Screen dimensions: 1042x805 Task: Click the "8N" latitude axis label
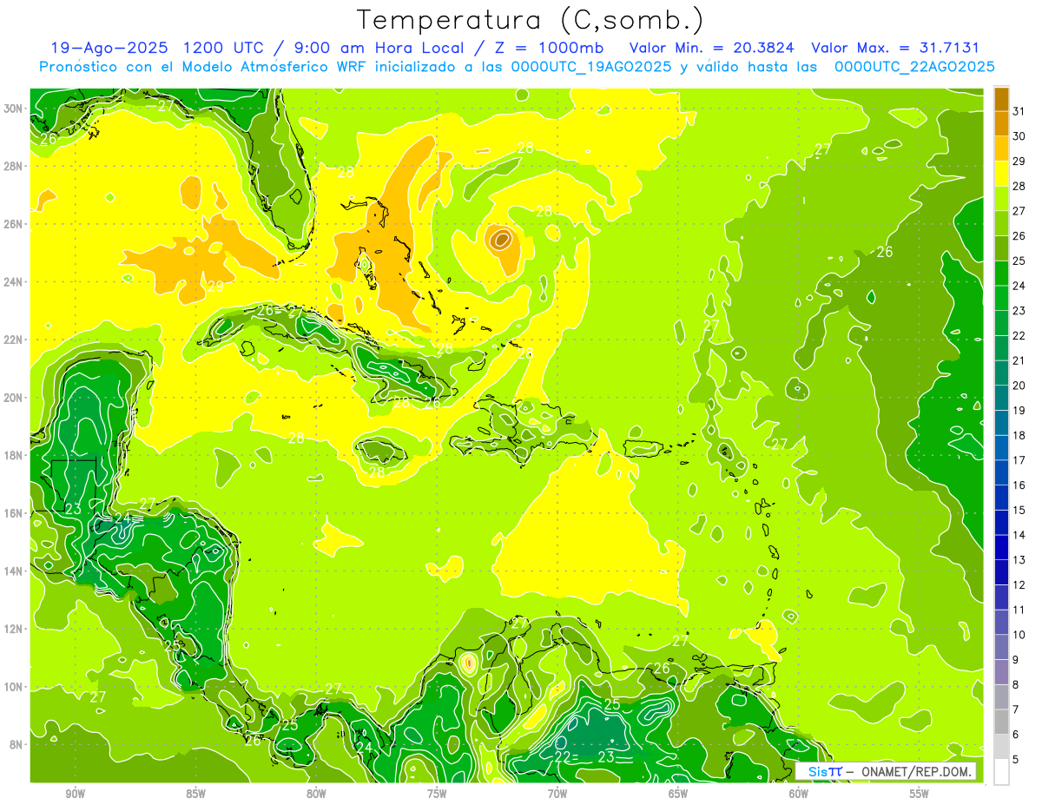[17, 744]
